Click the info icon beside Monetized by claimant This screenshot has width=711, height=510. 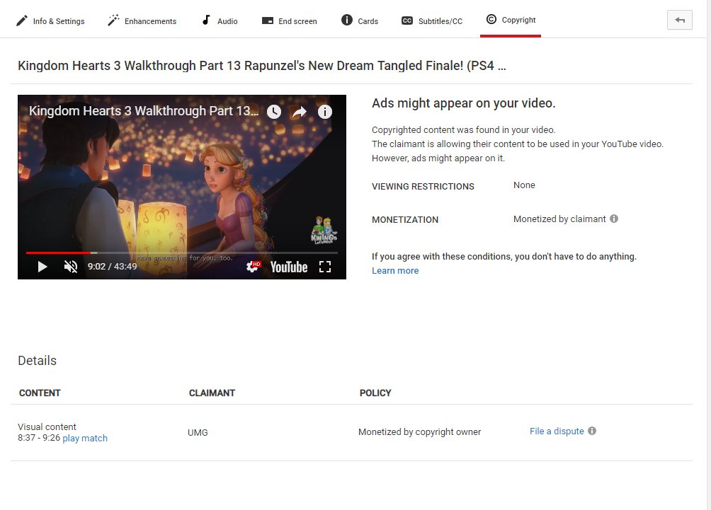tap(614, 219)
